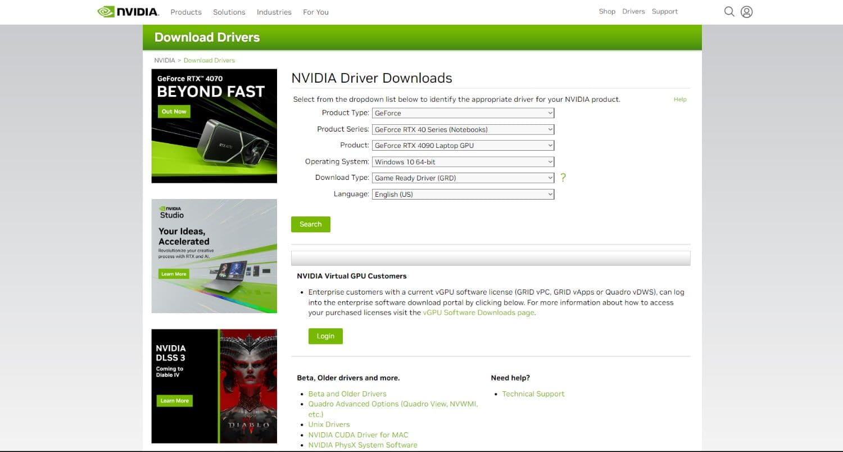
Task: Expand the Product dropdown showing RTX 4090
Action: click(x=463, y=146)
